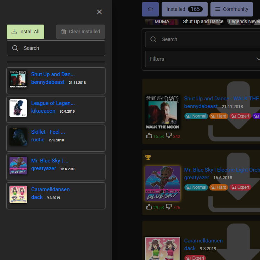Open Shut Up and Dan... queue title

click(x=53, y=74)
